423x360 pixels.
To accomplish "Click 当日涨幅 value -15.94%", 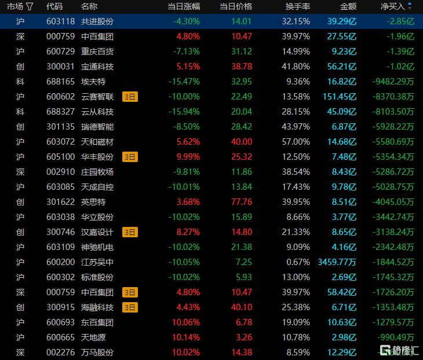I will 184,112.
